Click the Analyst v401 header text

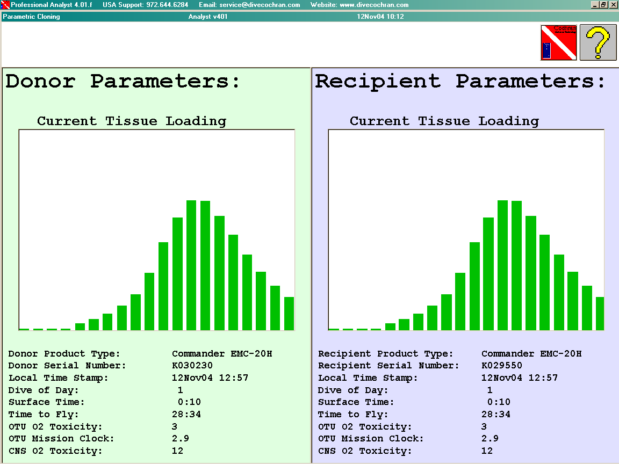point(207,17)
